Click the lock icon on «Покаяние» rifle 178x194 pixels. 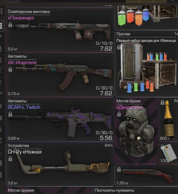point(10,25)
